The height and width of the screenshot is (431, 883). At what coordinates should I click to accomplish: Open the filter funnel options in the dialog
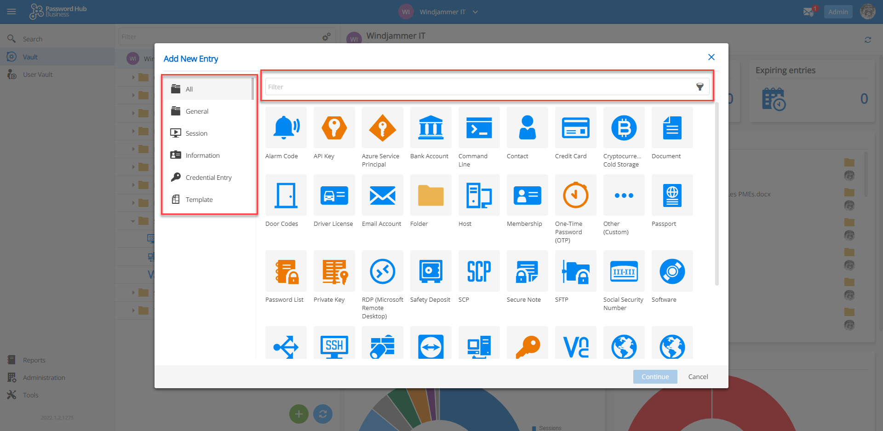point(700,86)
